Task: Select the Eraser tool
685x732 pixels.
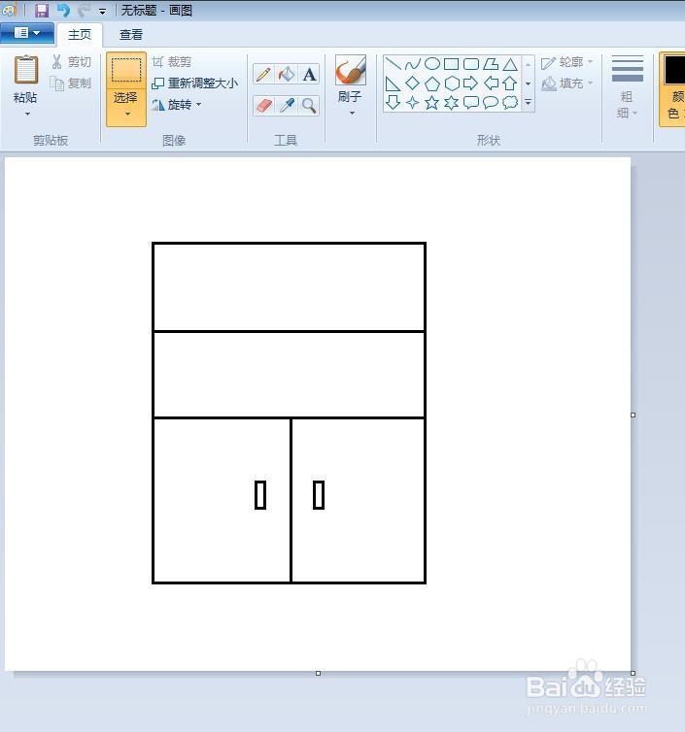Action: [x=263, y=106]
